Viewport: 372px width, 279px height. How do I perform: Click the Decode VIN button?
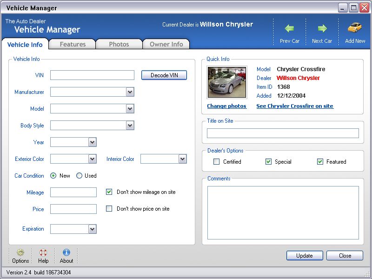click(164, 75)
